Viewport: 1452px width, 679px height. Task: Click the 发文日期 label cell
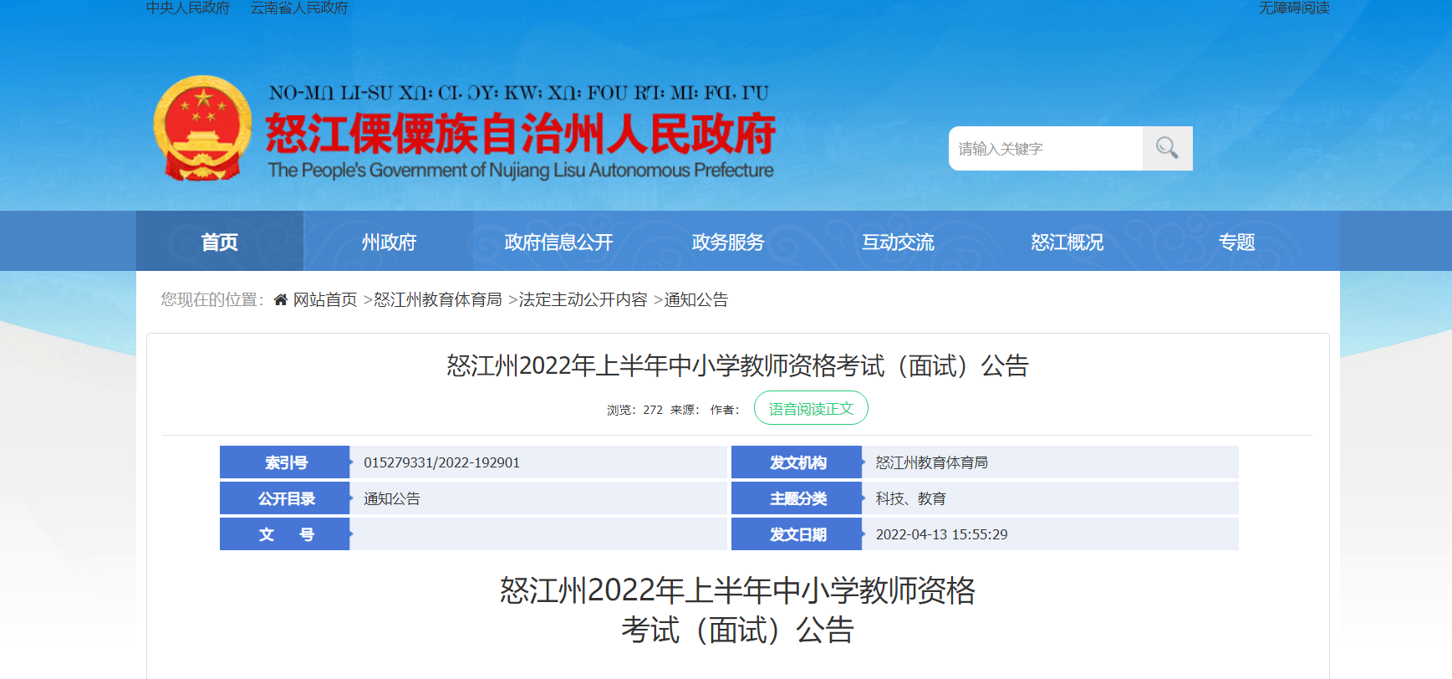pos(797,534)
